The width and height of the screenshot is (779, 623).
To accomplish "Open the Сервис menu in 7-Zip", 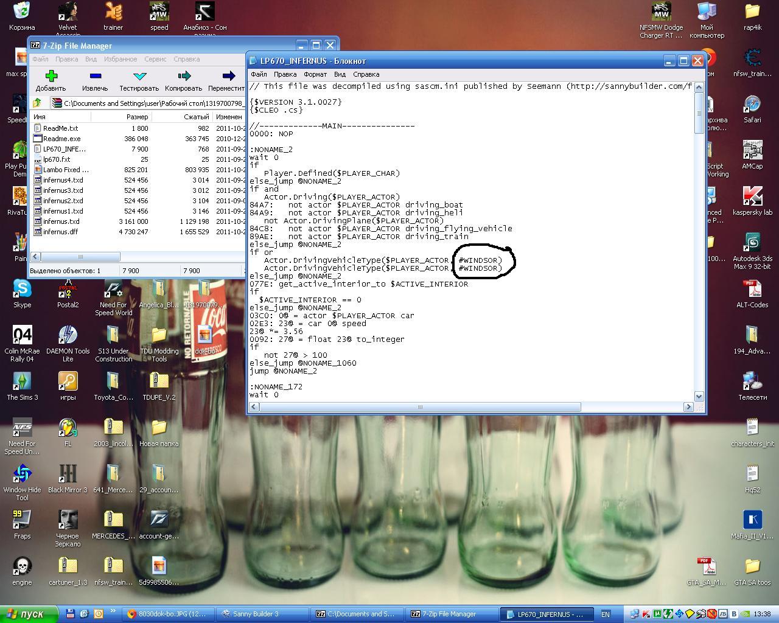I will [x=155, y=59].
